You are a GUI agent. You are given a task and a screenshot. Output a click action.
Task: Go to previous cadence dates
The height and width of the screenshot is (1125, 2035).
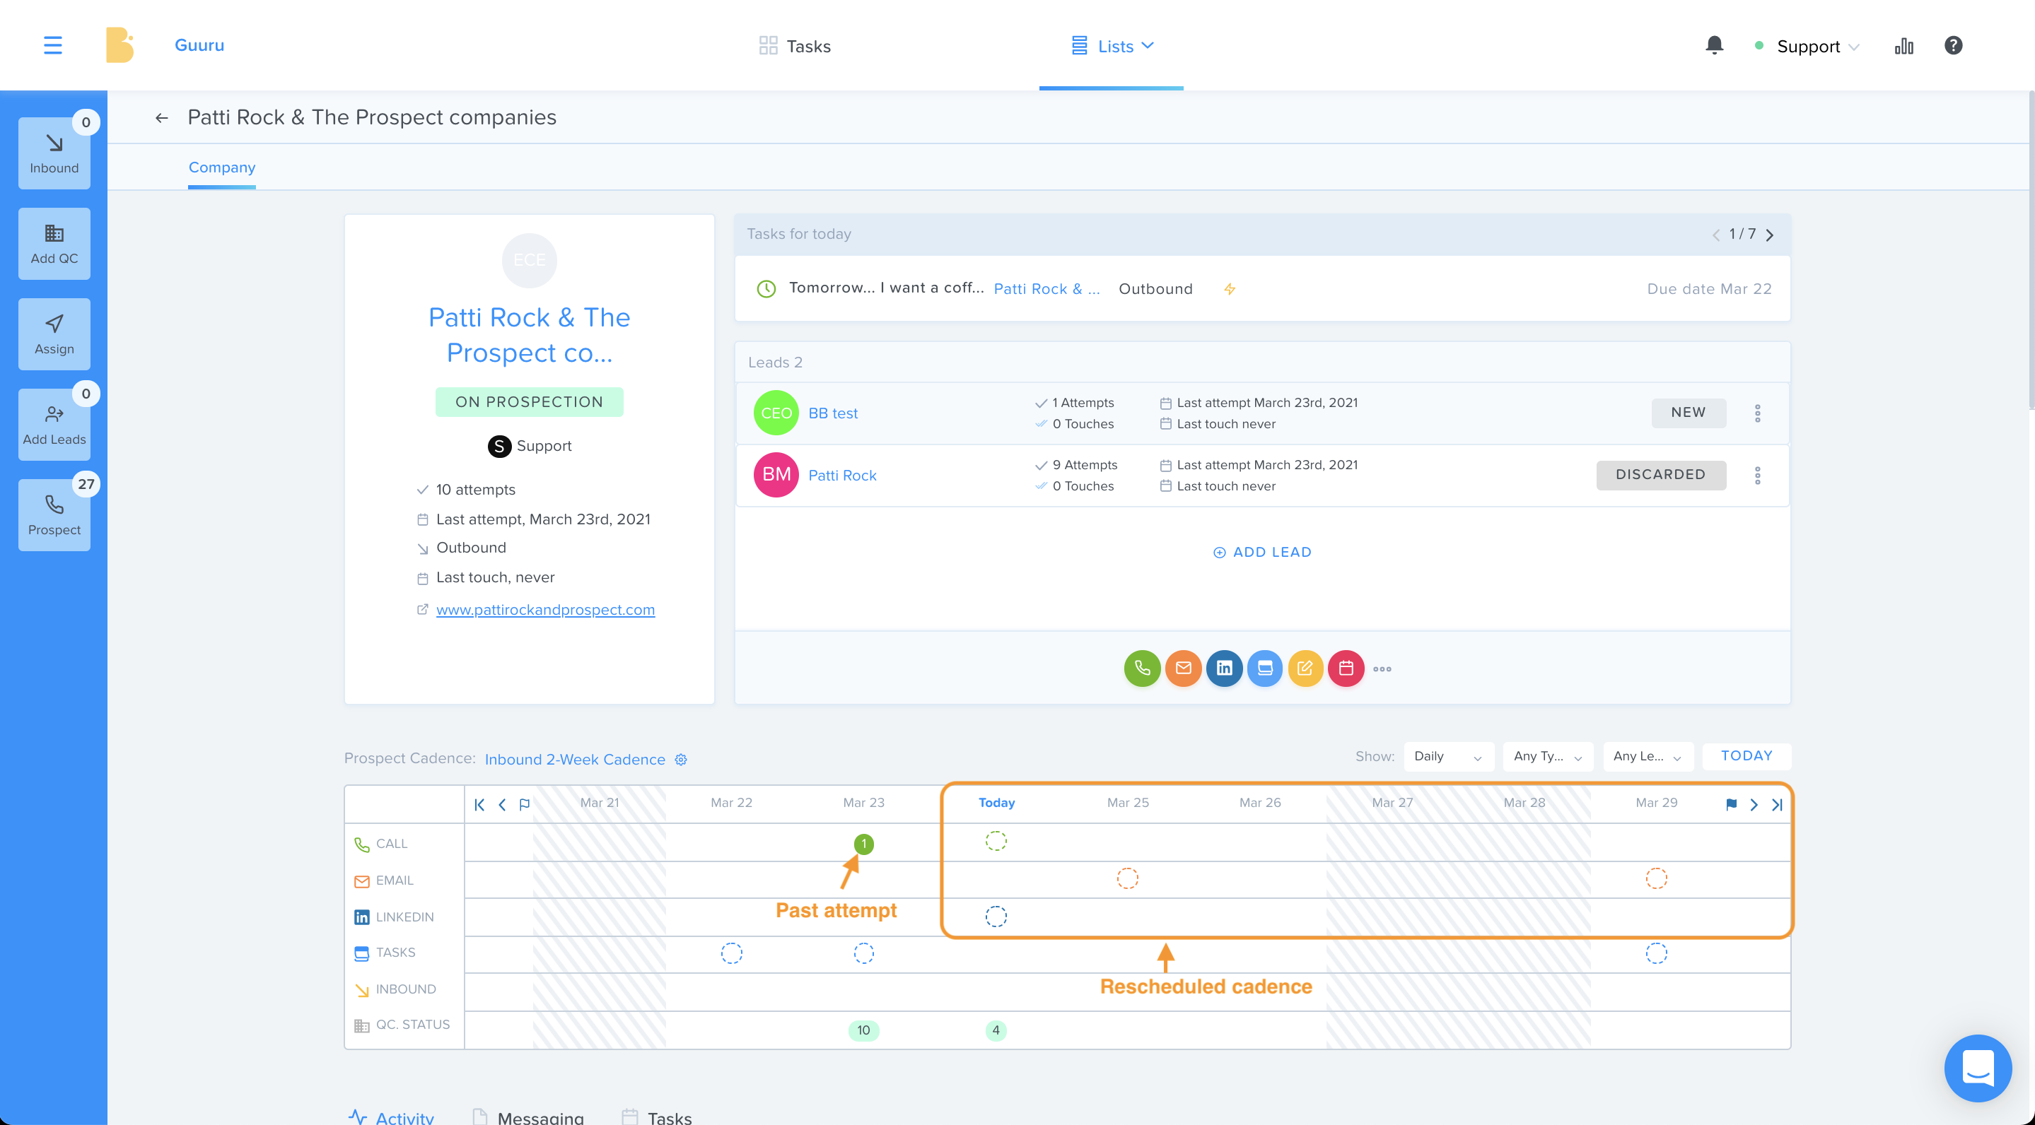(501, 804)
